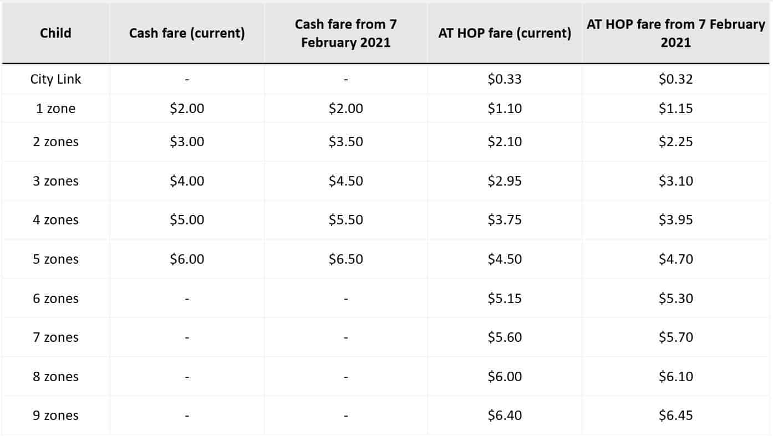The height and width of the screenshot is (436, 773).
Task: Click the $6.10 AT HOP fare
Action: [x=675, y=377]
